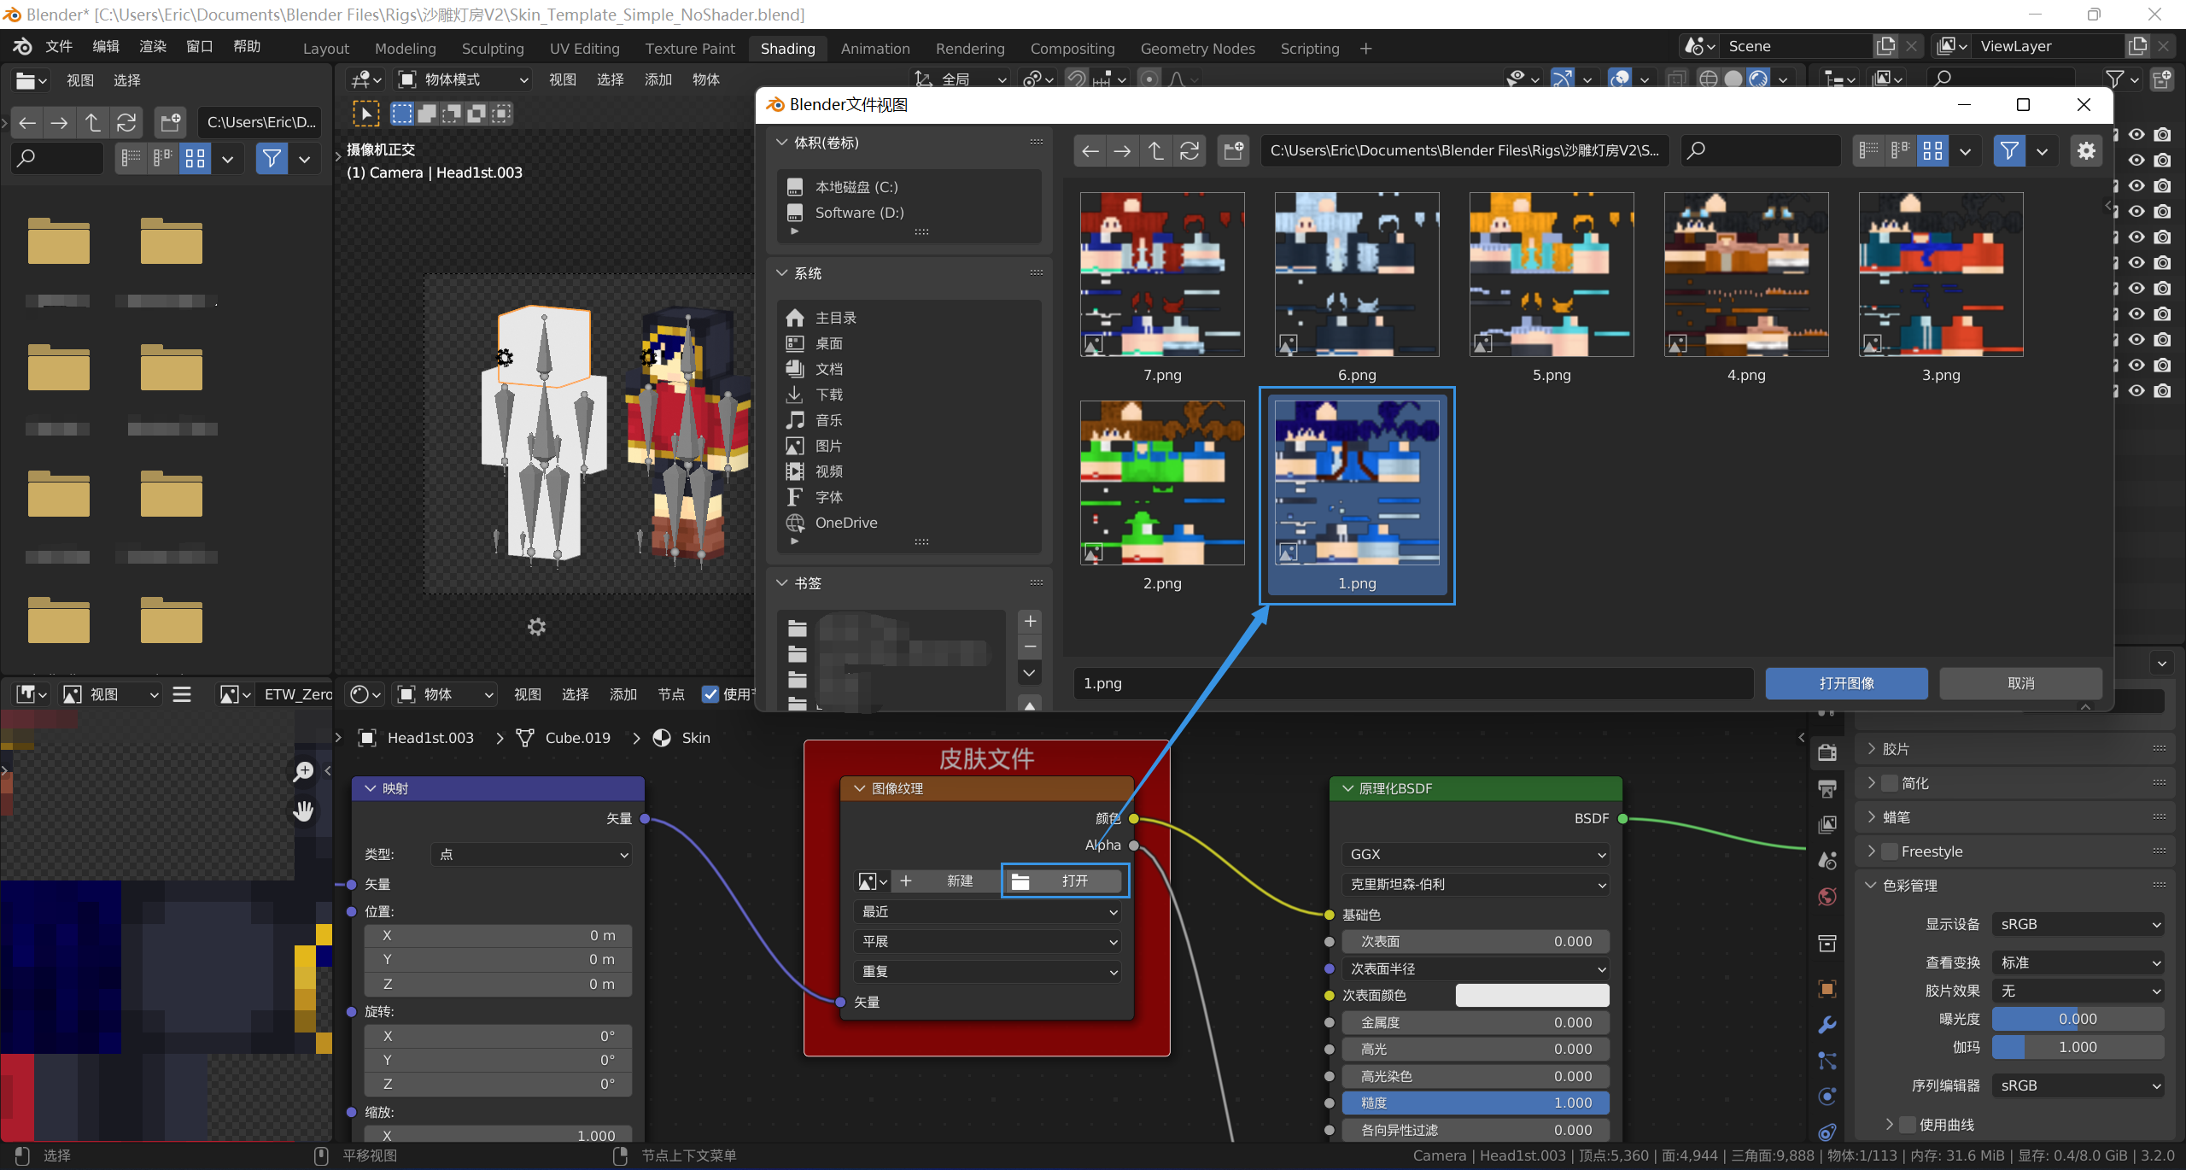Viewport: 2186px width, 1170px height.
Task: Adjust Roughness slider on Principled BSDF
Action: coord(1476,1103)
